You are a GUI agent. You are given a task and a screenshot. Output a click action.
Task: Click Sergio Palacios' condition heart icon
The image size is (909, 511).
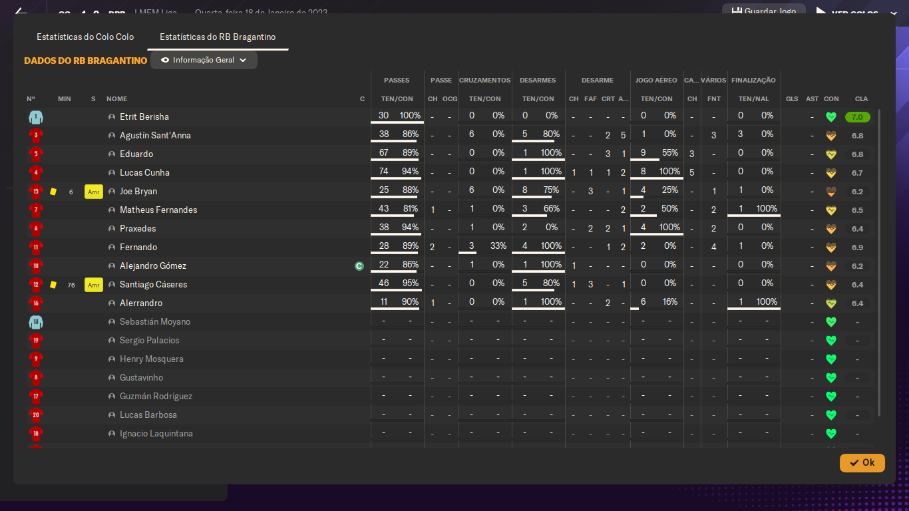(830, 341)
